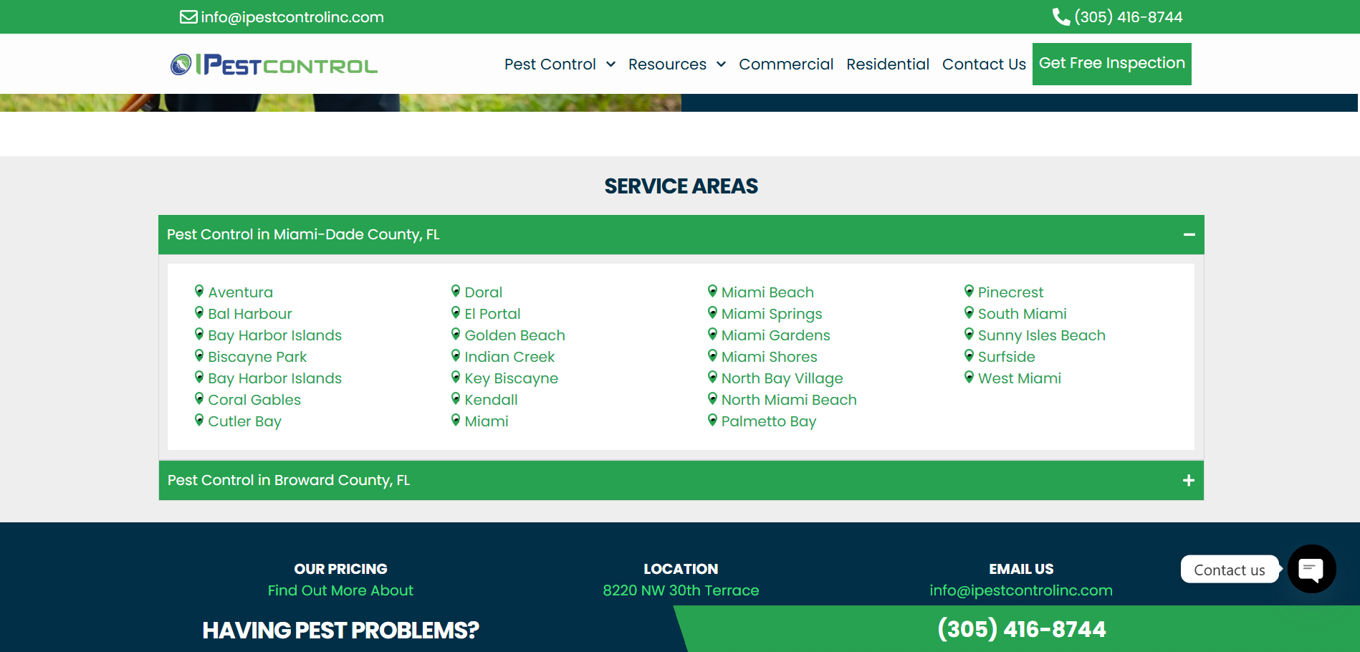Screen dimensions: 1360x652
Task: Open the Coral Gables service area link
Action: coord(254,400)
